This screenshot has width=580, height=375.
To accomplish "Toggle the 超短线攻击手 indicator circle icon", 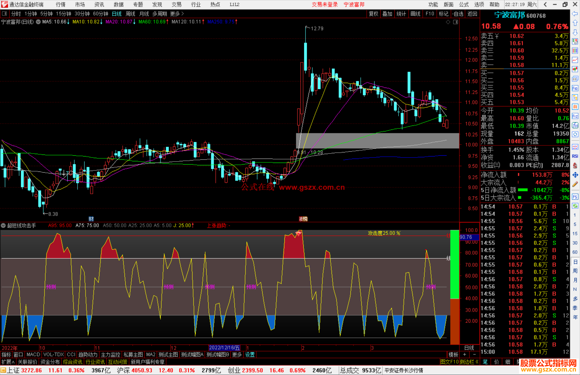I will pos(3,226).
